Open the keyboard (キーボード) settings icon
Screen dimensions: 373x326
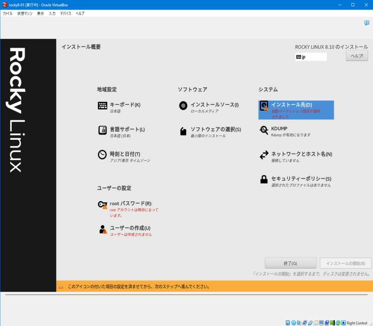(x=102, y=106)
